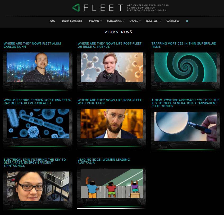Open the Equity & Diversity page
Viewport: 224px width, 215px height.
pyautogui.click(x=72, y=21)
